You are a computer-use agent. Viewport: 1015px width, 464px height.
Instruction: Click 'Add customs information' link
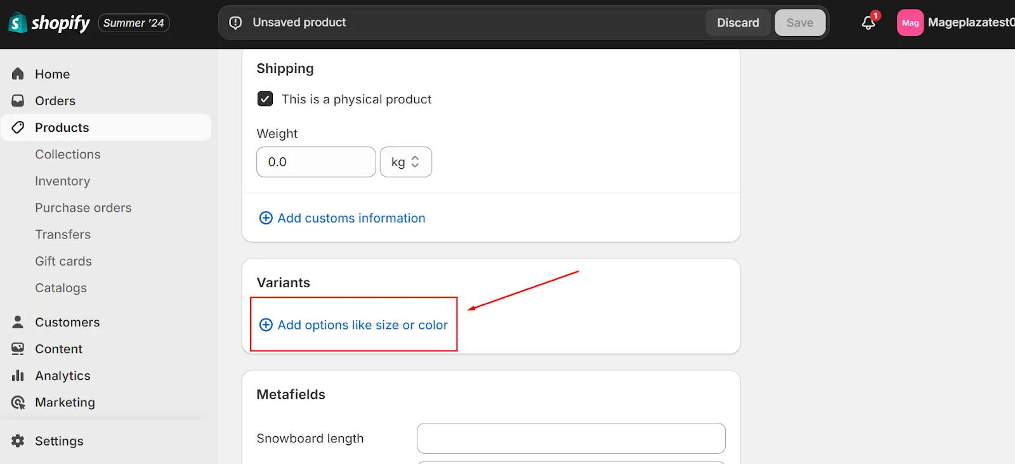click(351, 218)
